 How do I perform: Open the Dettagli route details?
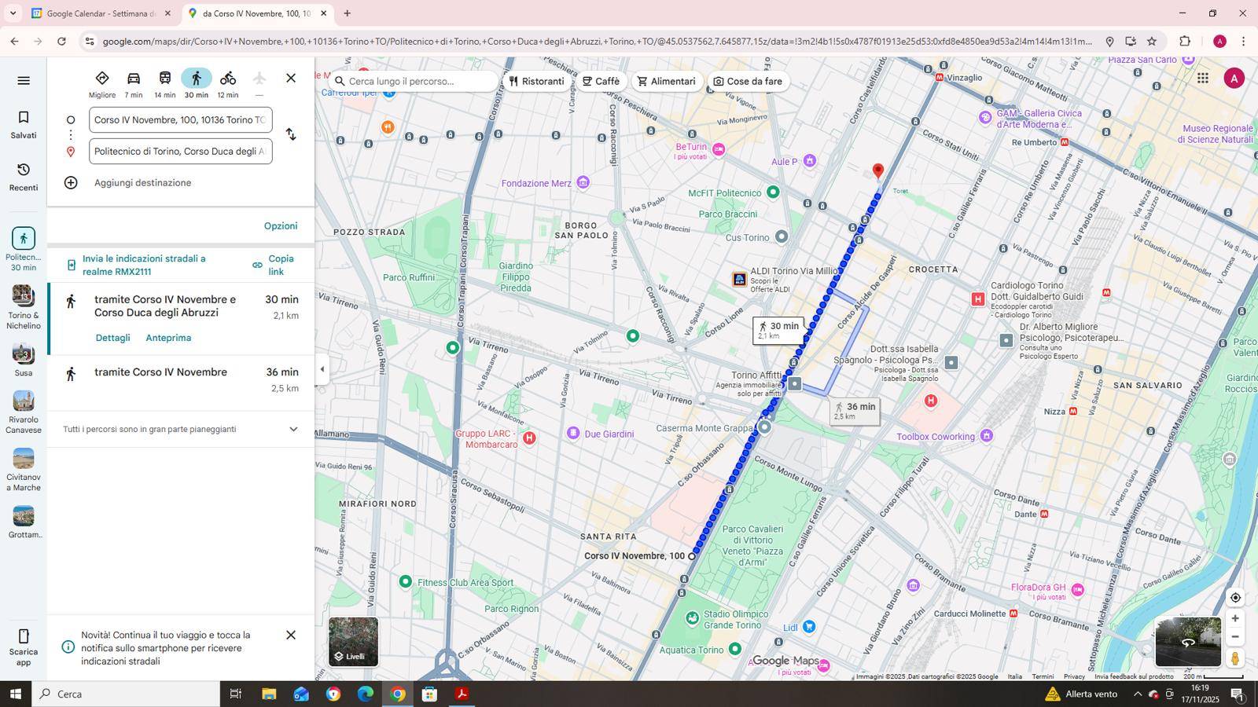[112, 338]
